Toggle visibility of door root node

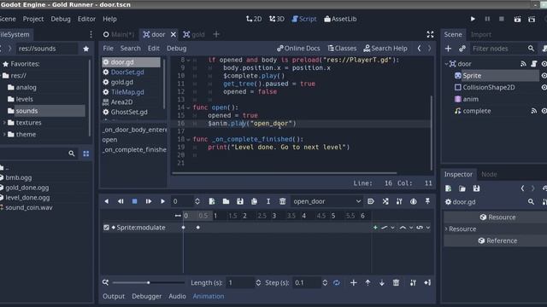click(x=544, y=64)
